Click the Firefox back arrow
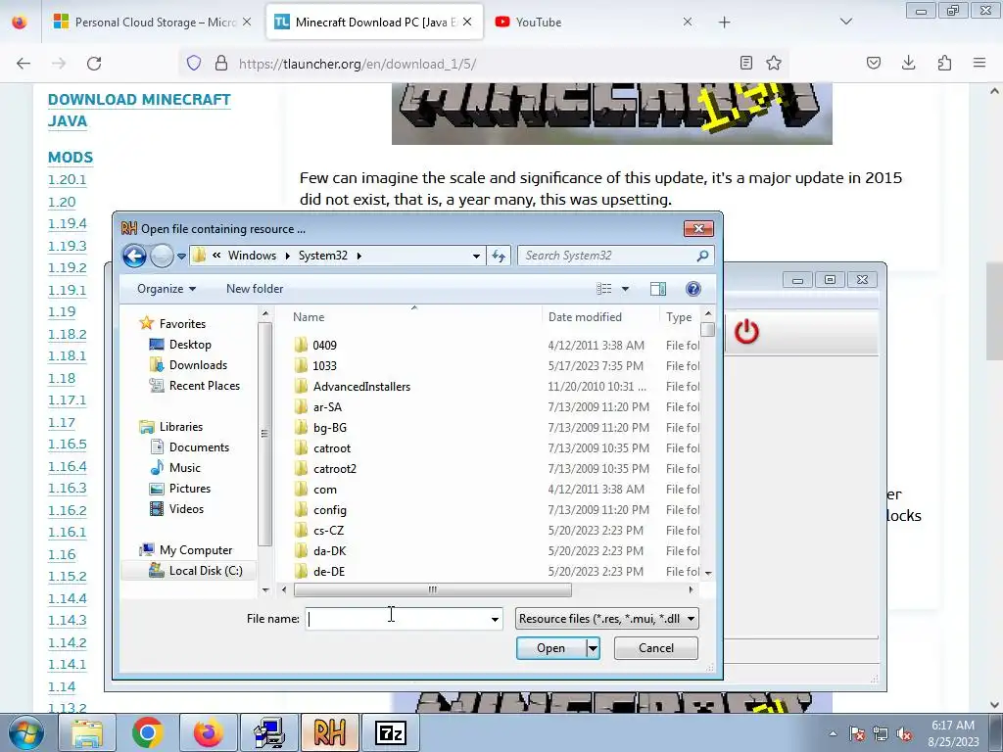1003x752 pixels. [24, 64]
